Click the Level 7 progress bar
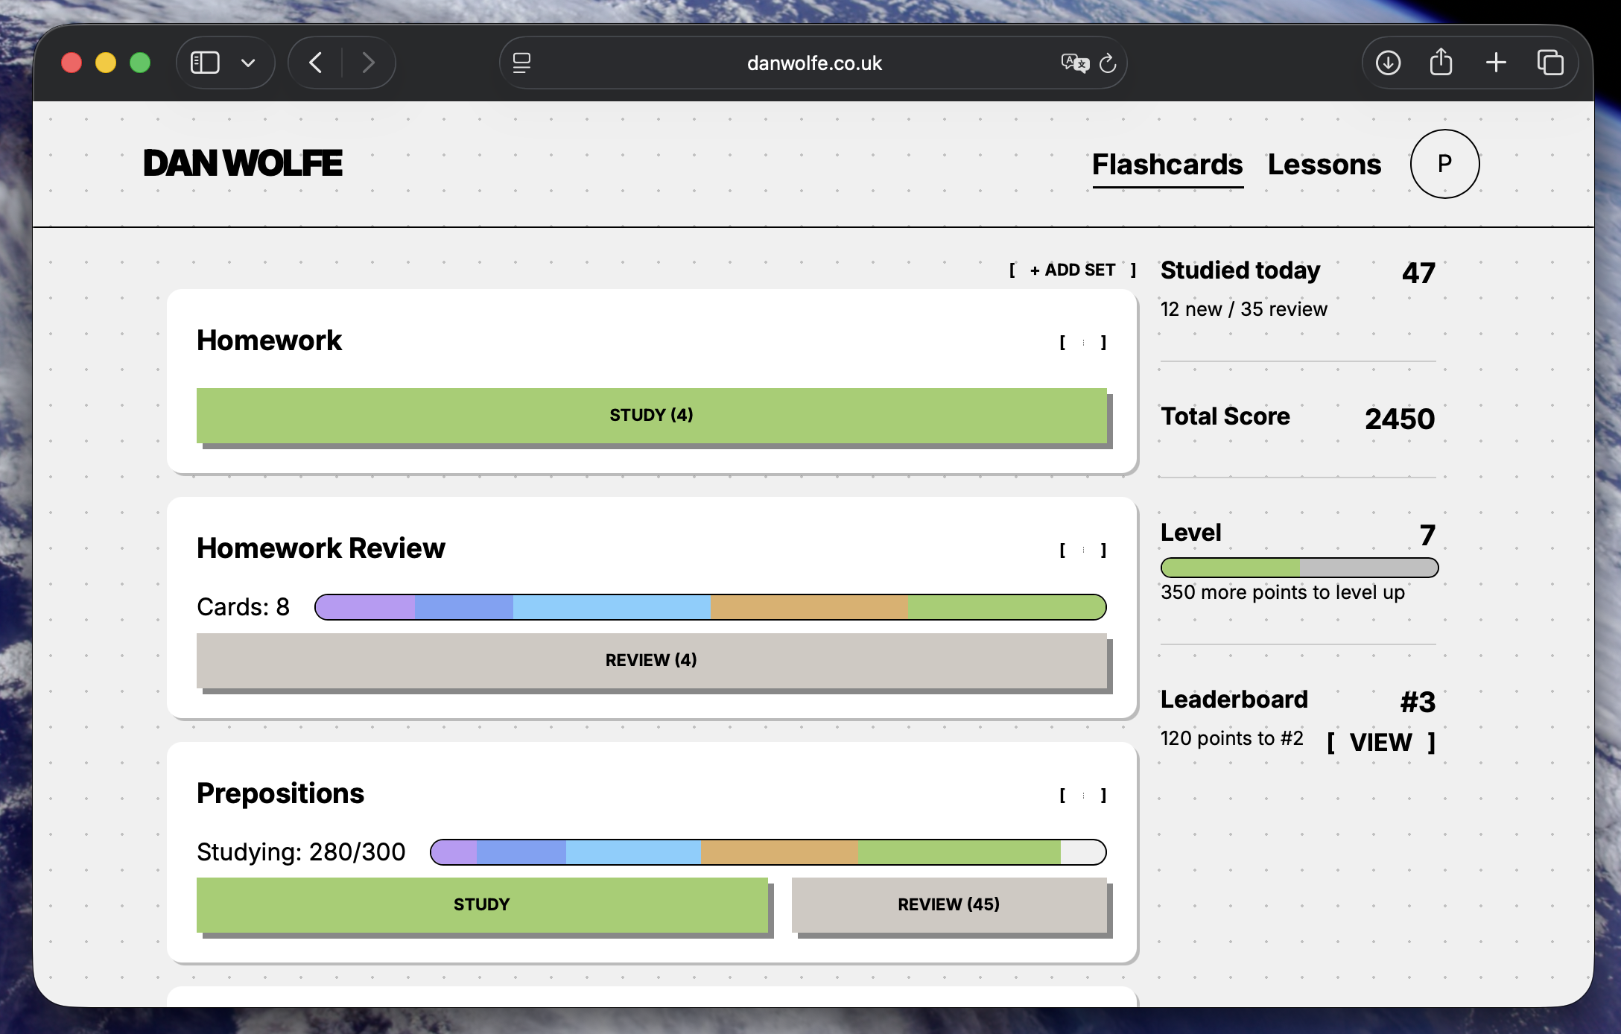Image resolution: width=1621 pixels, height=1034 pixels. click(x=1298, y=567)
